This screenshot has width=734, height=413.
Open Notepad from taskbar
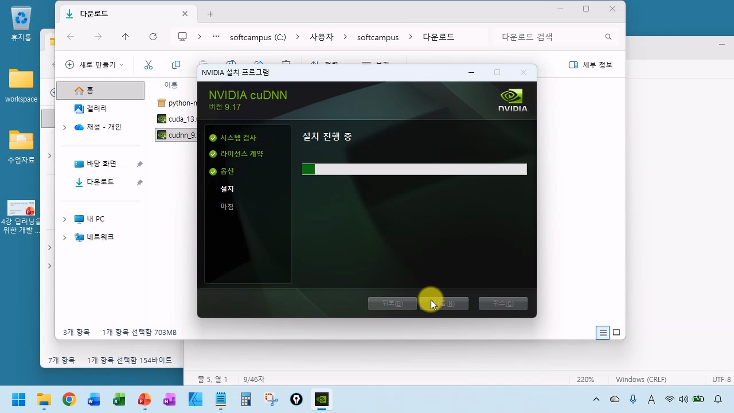[220, 399]
